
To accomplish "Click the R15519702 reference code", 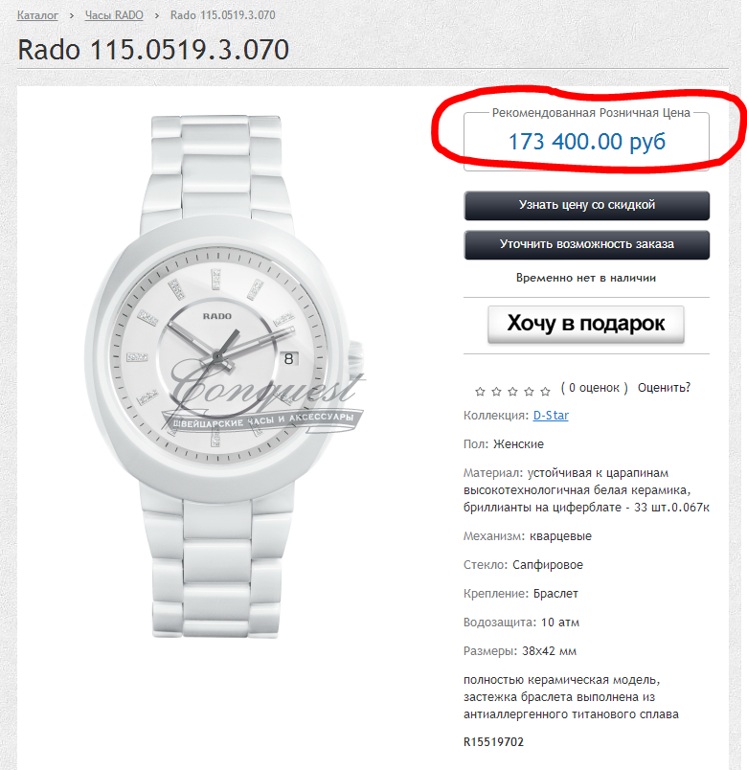I will point(493,741).
